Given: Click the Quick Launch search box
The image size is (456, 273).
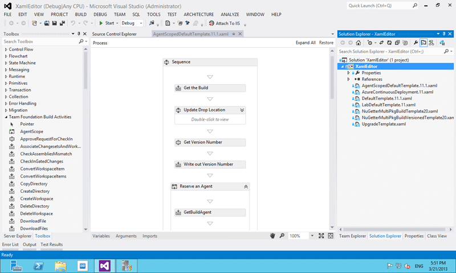Looking at the screenshot, I should (x=382, y=6).
